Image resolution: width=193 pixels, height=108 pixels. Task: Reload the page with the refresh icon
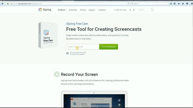[x=128, y=4]
